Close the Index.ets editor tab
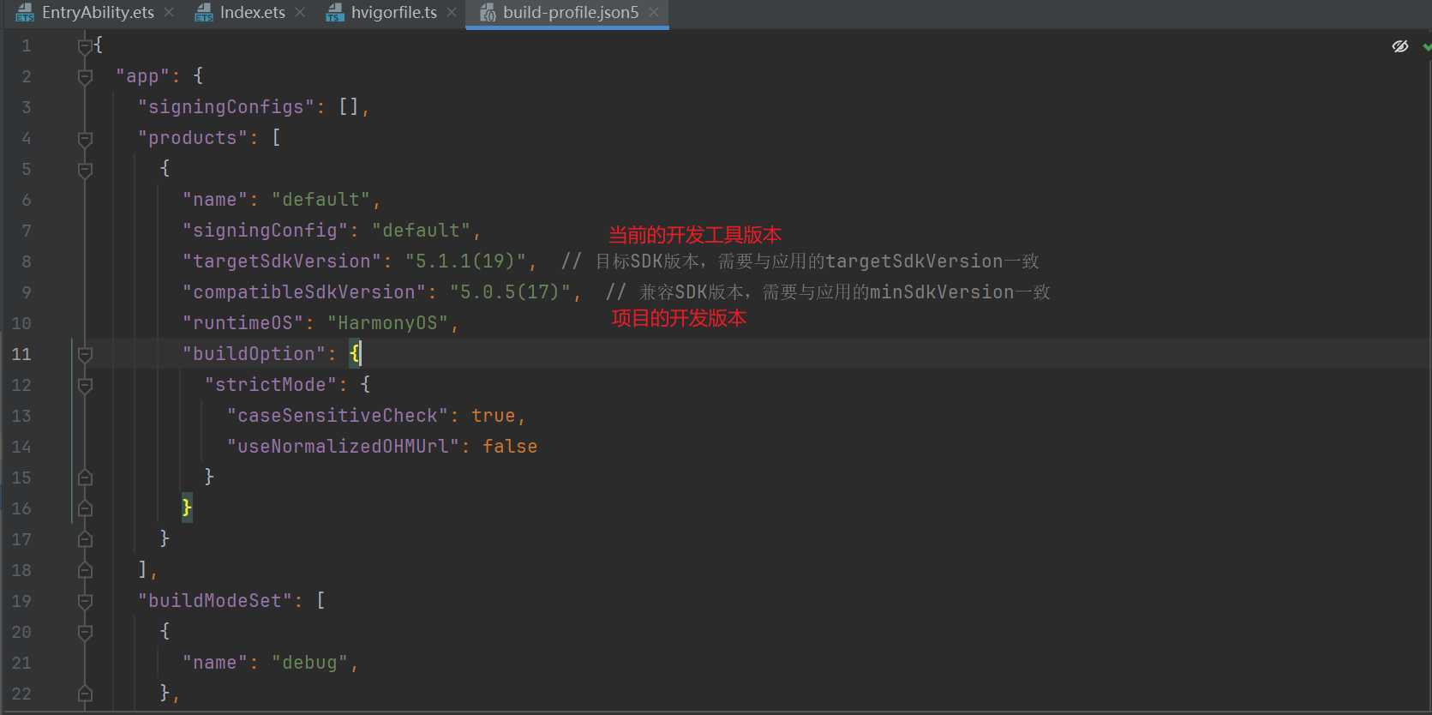The width and height of the screenshot is (1432, 715). pyautogui.click(x=300, y=12)
